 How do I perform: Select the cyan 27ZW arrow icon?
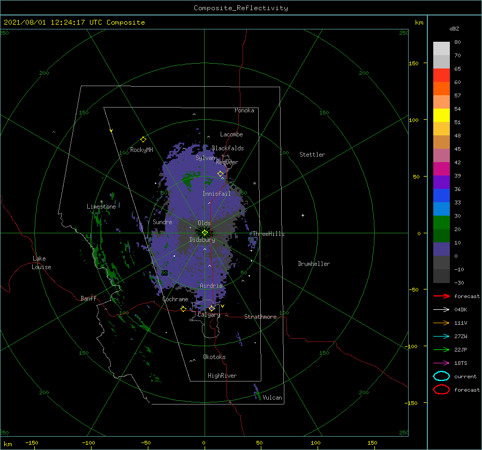[x=441, y=337]
